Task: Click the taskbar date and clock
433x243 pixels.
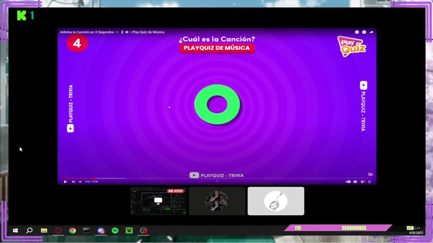Action: tap(416, 231)
